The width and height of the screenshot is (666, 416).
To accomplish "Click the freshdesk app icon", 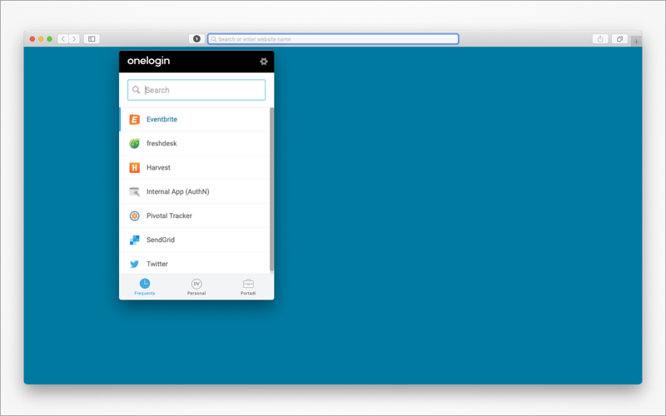I will [x=134, y=143].
